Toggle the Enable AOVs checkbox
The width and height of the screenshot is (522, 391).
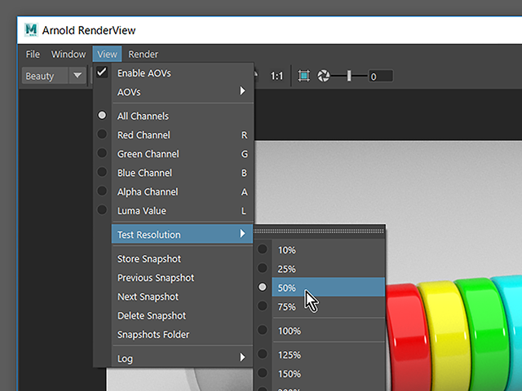pyautogui.click(x=102, y=72)
